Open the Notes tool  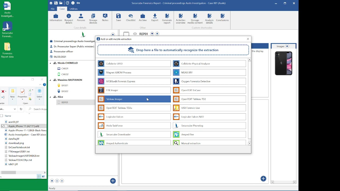tap(105, 18)
